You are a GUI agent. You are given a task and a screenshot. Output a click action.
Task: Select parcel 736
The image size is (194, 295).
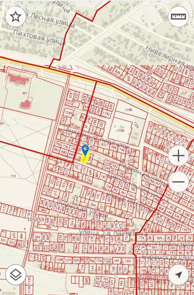[x=65, y=146]
